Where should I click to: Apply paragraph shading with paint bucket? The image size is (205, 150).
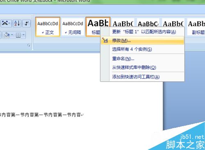click(7, 35)
